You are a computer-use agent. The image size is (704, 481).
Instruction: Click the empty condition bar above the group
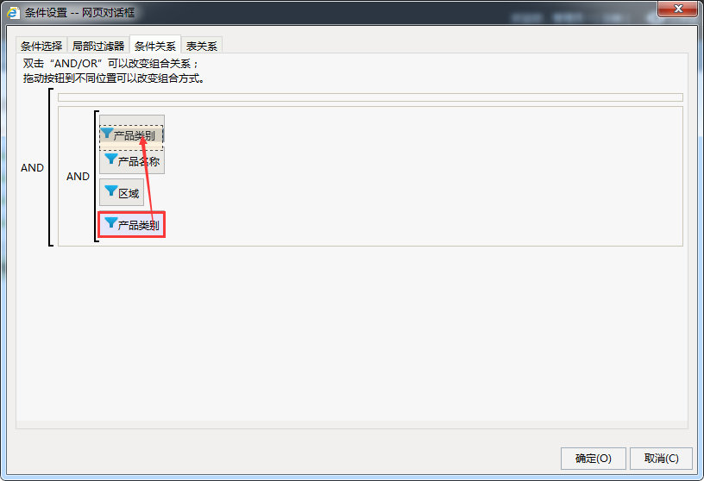(370, 97)
